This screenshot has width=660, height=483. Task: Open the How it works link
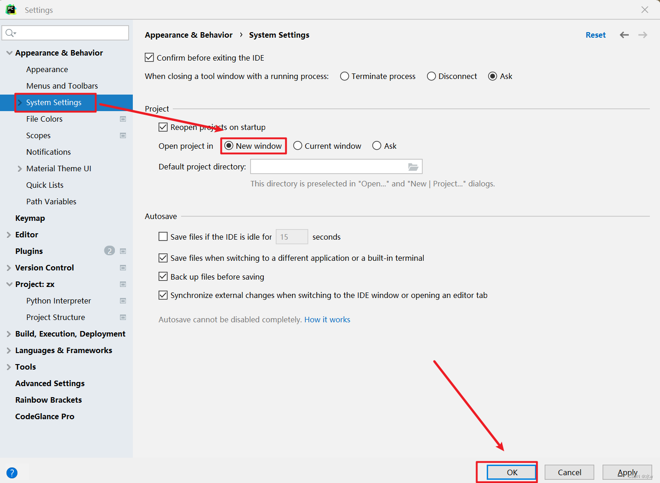[x=327, y=320]
